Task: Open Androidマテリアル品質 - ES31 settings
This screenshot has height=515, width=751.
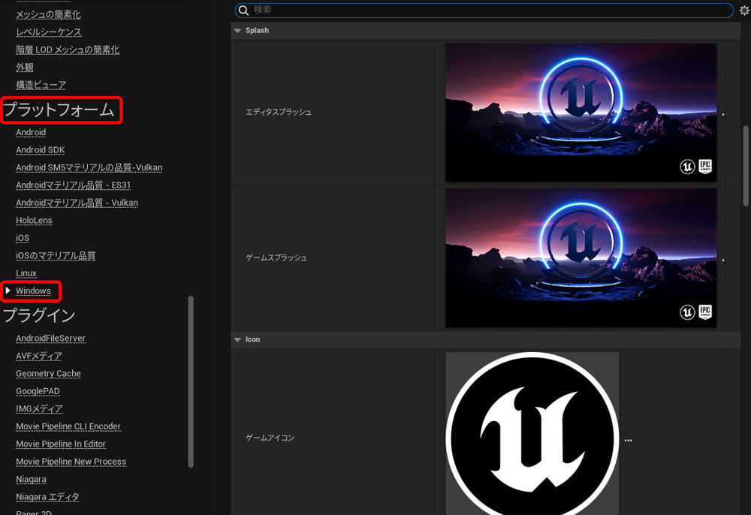Action: pyautogui.click(x=74, y=185)
